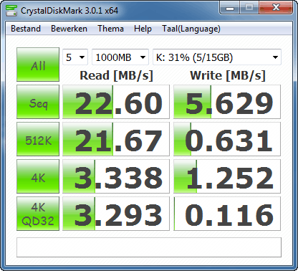Viewport: 298px width, 271px height.
Task: Start the 4K benchmark test
Action: coord(38,176)
